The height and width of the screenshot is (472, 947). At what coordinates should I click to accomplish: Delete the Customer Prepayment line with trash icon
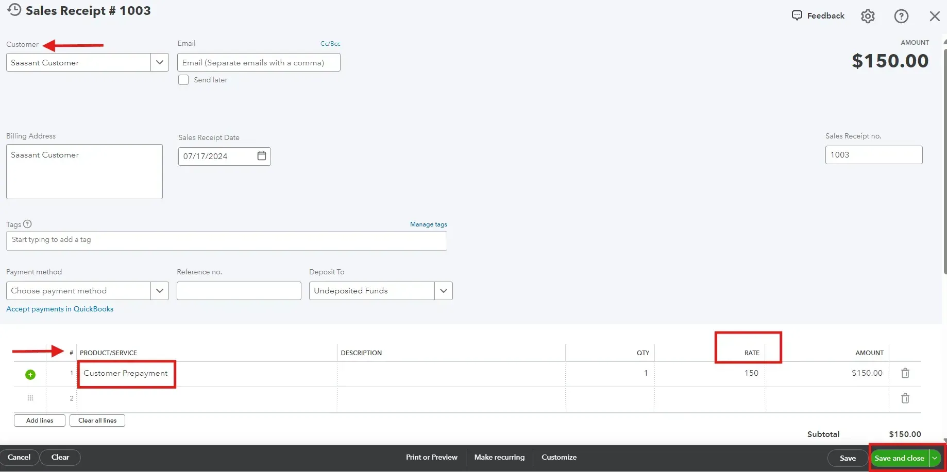coord(905,373)
